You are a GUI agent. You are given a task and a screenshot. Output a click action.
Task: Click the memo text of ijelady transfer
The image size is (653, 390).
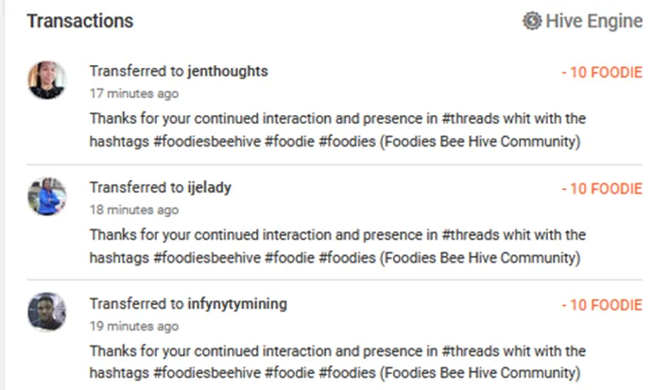pyautogui.click(x=335, y=246)
